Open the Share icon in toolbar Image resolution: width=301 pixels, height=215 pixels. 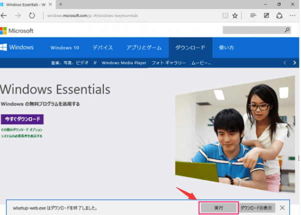click(279, 16)
